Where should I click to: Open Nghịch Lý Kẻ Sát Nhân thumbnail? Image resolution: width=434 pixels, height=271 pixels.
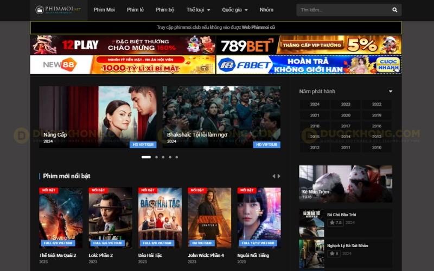coord(311,254)
